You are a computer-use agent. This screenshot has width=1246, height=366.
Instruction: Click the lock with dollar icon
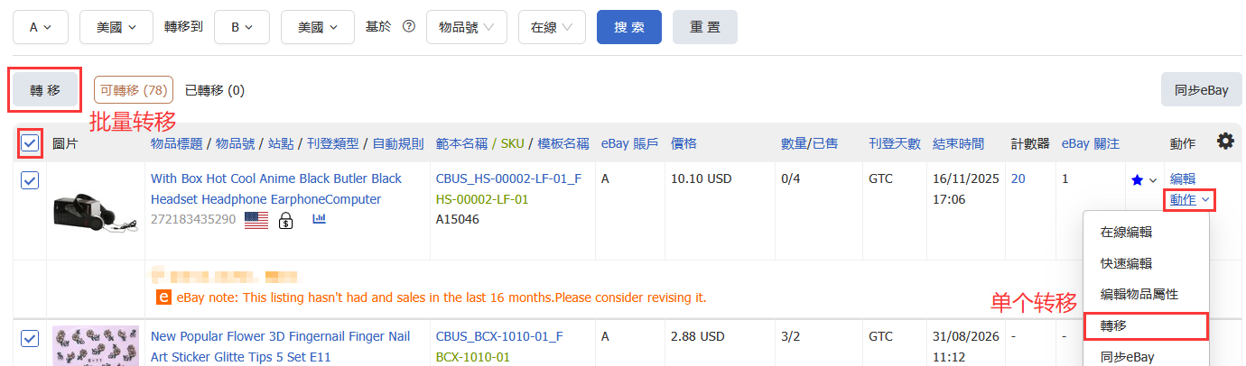(x=286, y=220)
